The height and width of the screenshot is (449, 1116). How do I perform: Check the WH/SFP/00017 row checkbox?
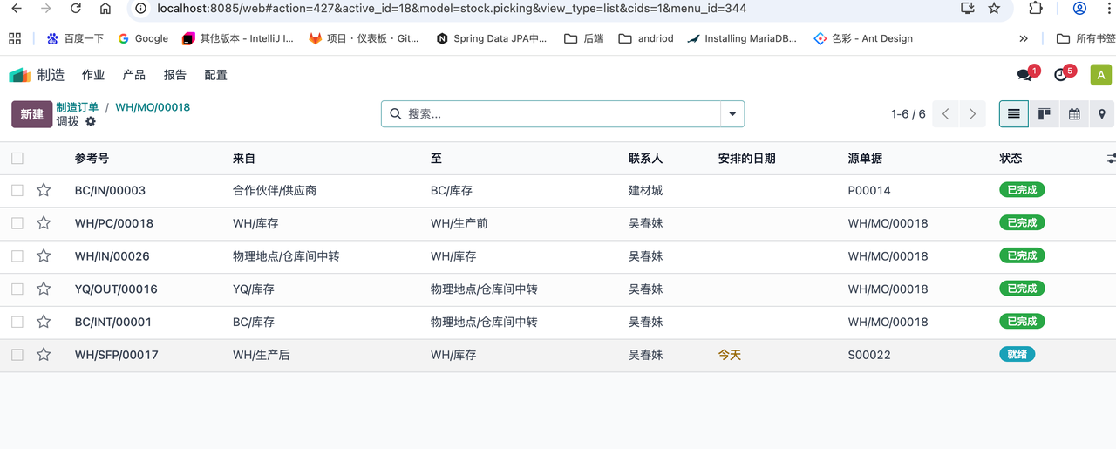click(x=17, y=355)
